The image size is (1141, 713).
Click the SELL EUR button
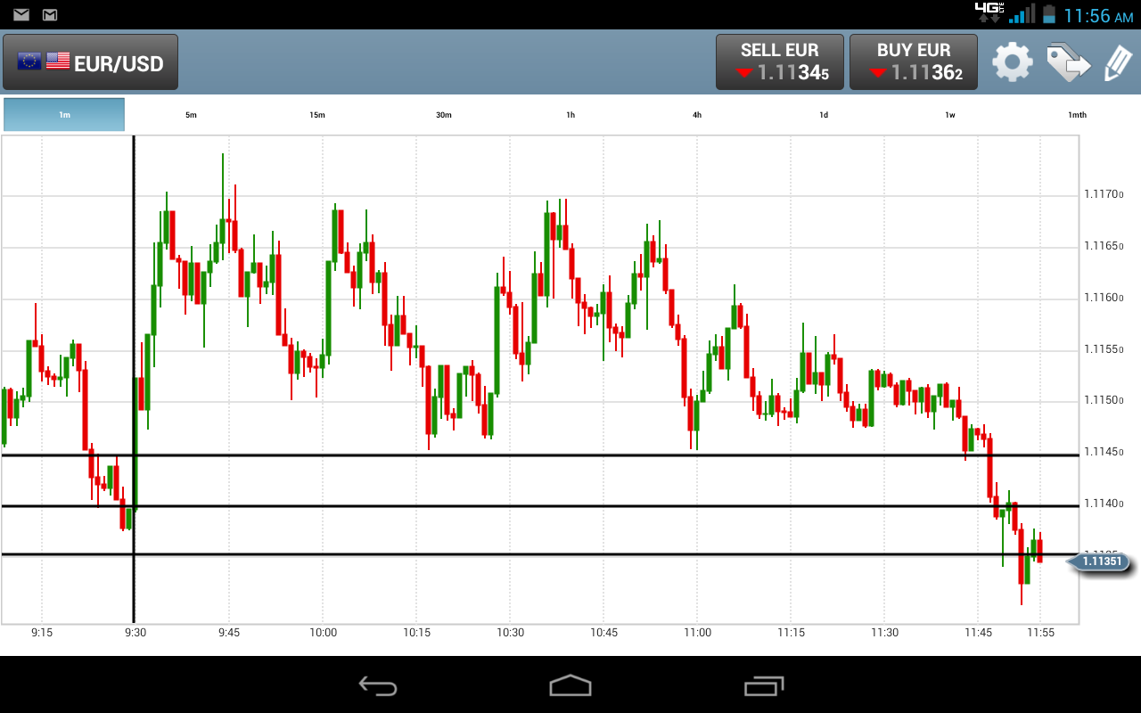(x=779, y=62)
